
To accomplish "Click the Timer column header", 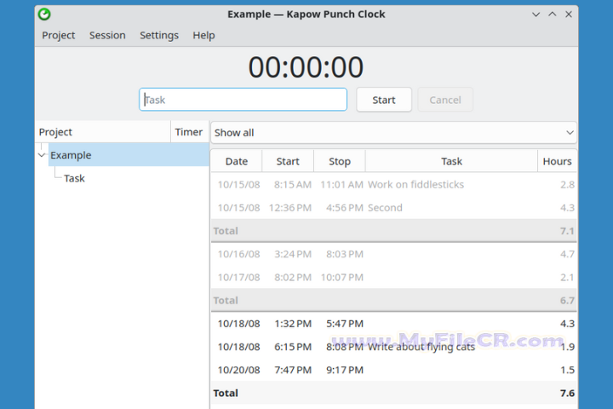I will (190, 132).
